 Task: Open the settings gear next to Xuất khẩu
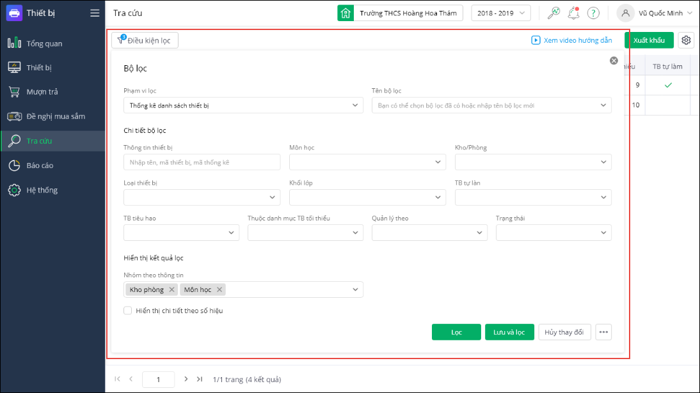click(x=687, y=40)
